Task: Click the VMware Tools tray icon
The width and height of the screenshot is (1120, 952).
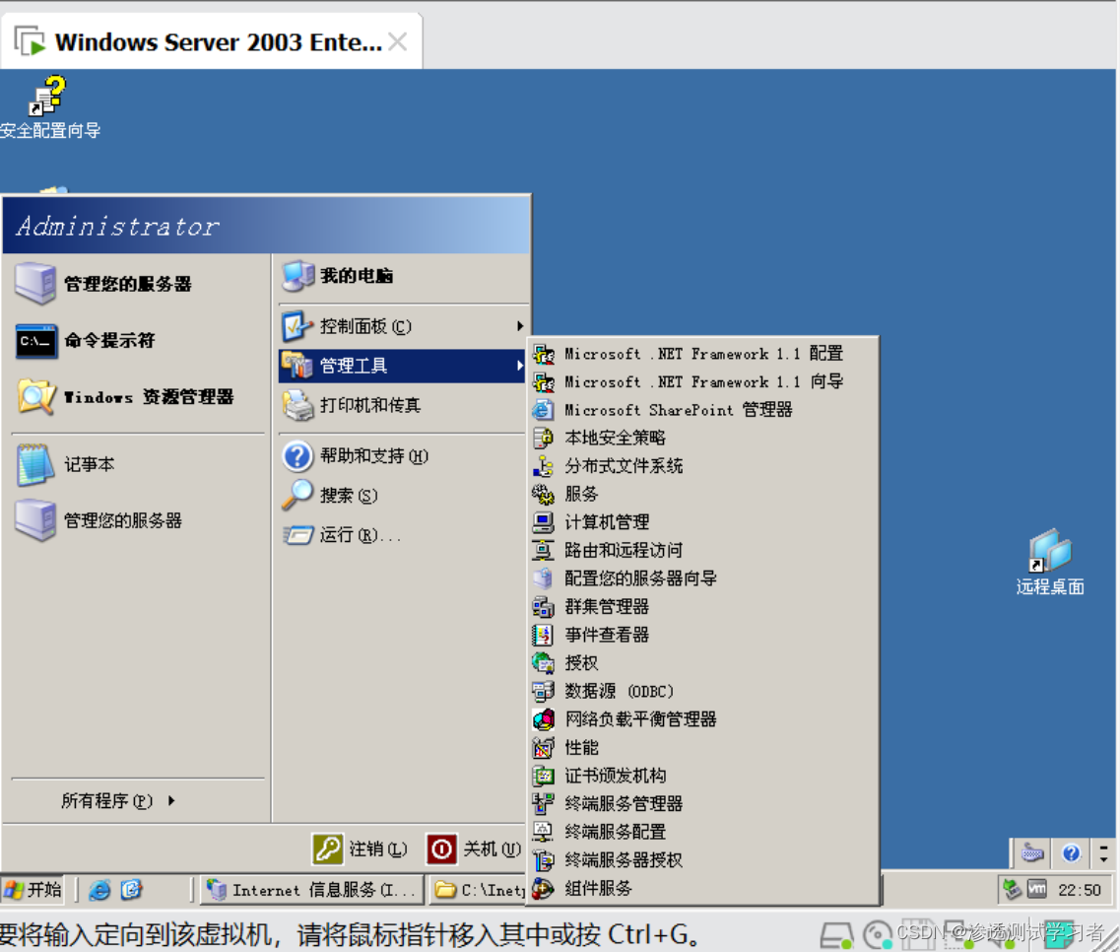Action: (x=1036, y=889)
